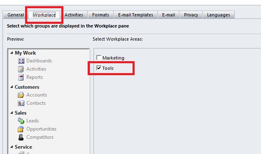Collapse the Customers group
The height and width of the screenshot is (154, 261).
(12, 87)
